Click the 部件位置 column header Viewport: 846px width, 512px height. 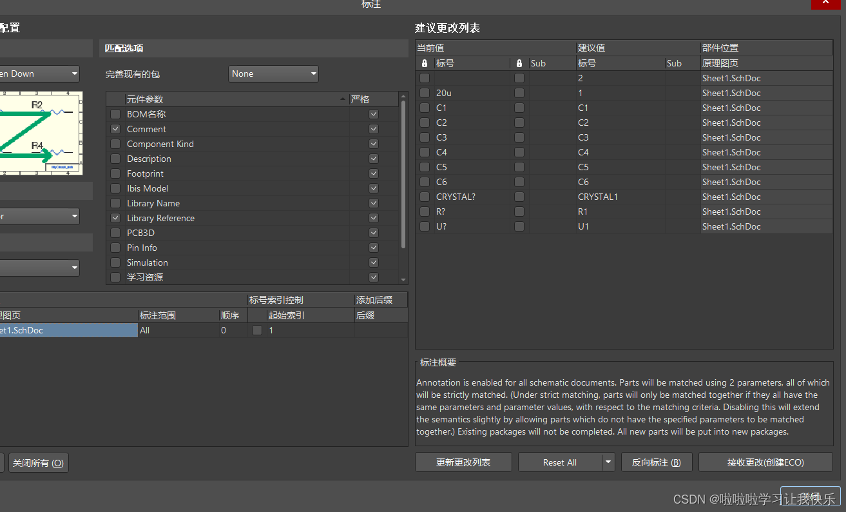[x=767, y=48]
